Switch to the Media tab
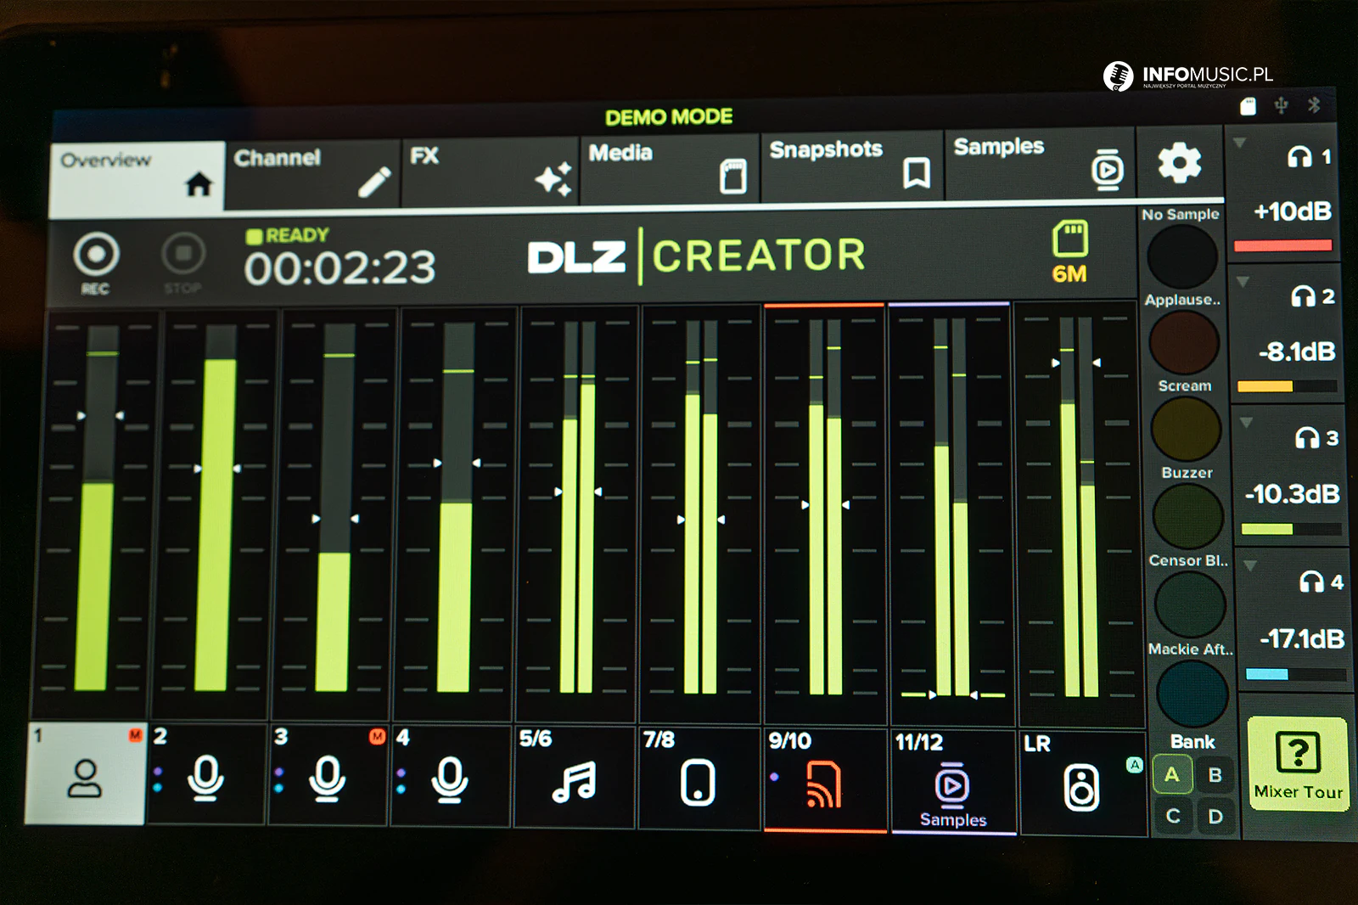The image size is (1358, 905). (669, 169)
